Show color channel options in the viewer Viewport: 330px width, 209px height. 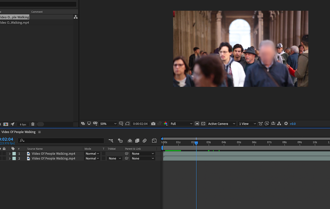(165, 123)
